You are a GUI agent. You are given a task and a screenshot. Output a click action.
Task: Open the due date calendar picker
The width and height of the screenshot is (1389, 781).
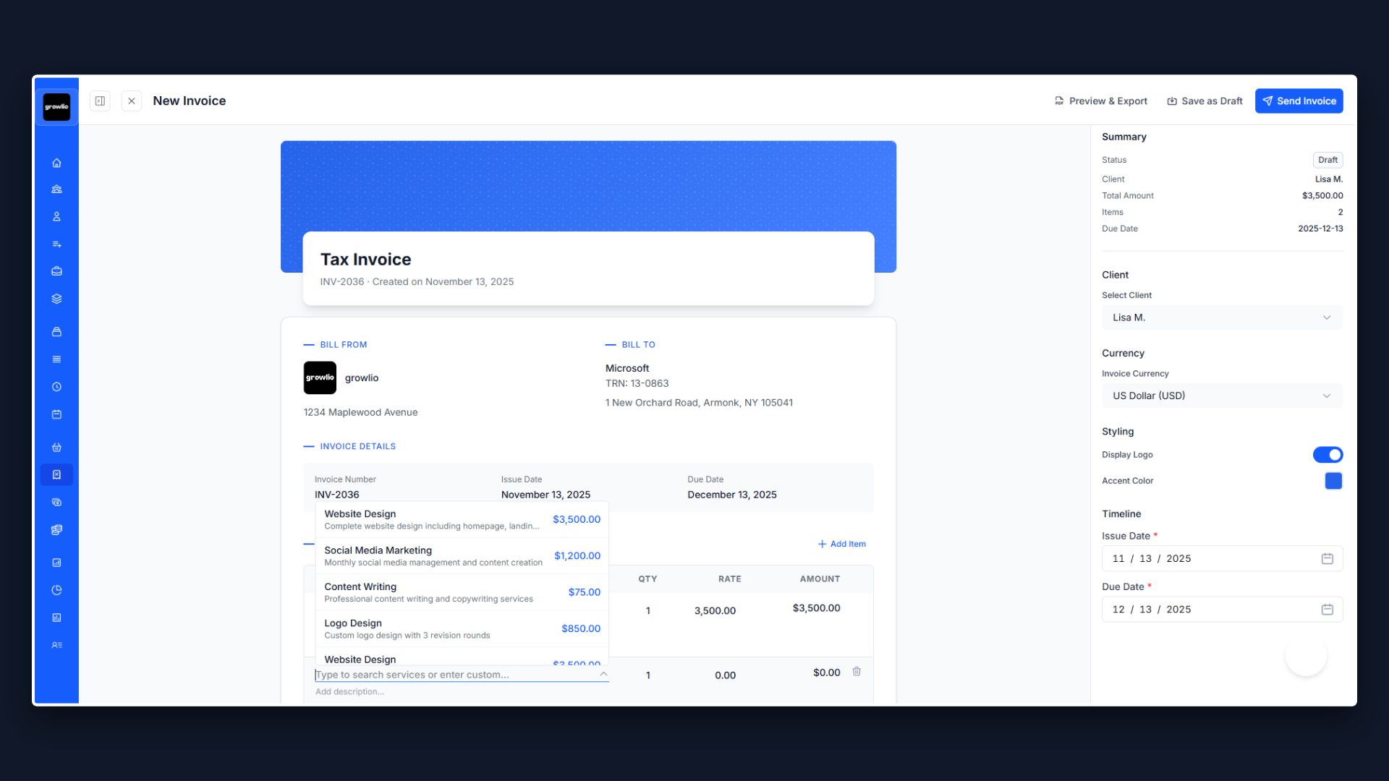[x=1327, y=609]
